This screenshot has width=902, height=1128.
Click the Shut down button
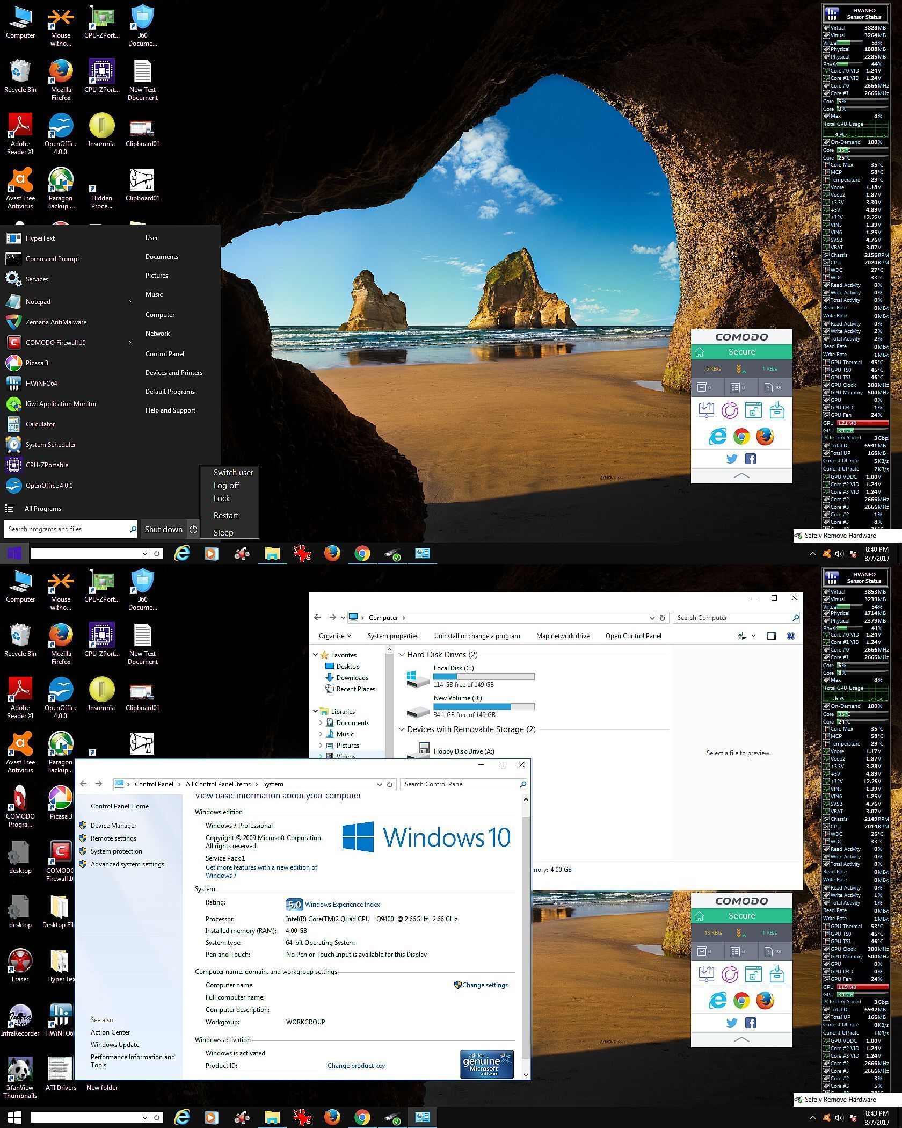tap(164, 529)
